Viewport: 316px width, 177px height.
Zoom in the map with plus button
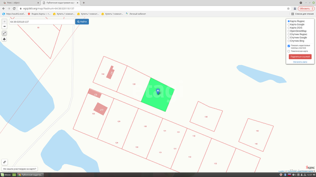[4, 22]
